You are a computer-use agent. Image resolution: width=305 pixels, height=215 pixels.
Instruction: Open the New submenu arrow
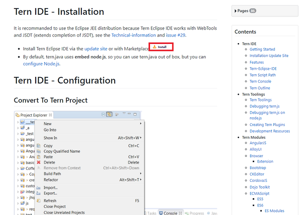[141, 123]
